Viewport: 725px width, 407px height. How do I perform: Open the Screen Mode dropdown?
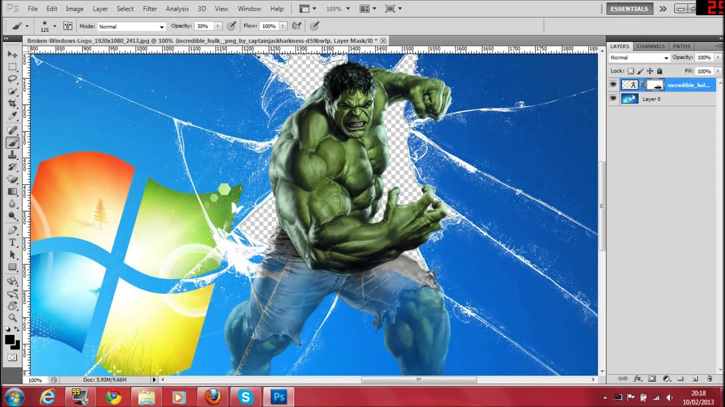coord(393,8)
